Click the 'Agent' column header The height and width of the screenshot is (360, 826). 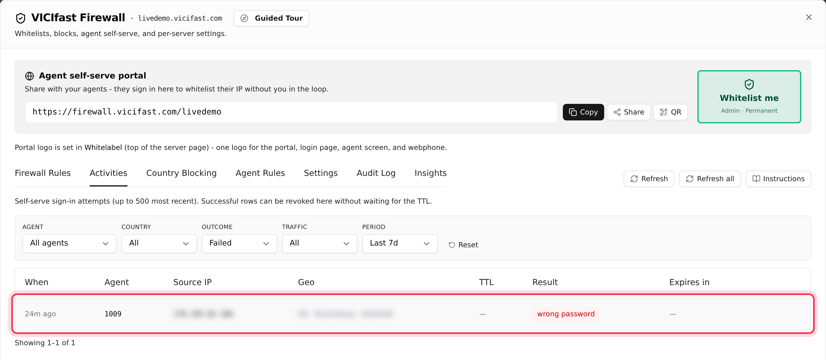117,282
